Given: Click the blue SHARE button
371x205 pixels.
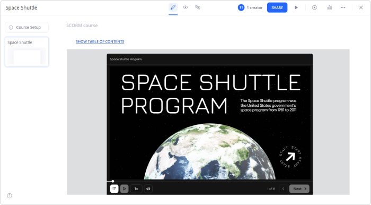Looking at the screenshot, I should (277, 7).
